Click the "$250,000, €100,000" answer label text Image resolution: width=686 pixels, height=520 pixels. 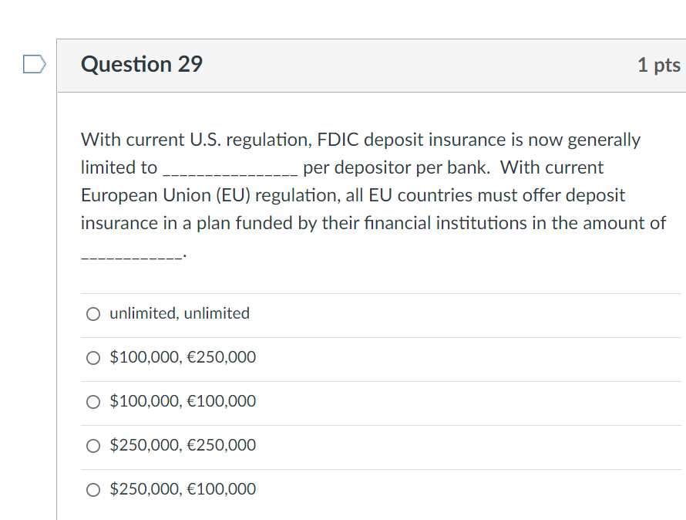183,489
